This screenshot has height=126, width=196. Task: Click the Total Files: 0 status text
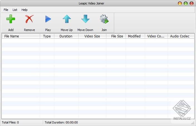(x=10, y=122)
